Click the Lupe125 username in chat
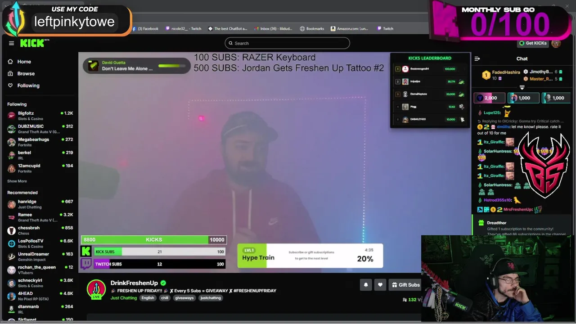The height and width of the screenshot is (324, 576). (x=492, y=112)
